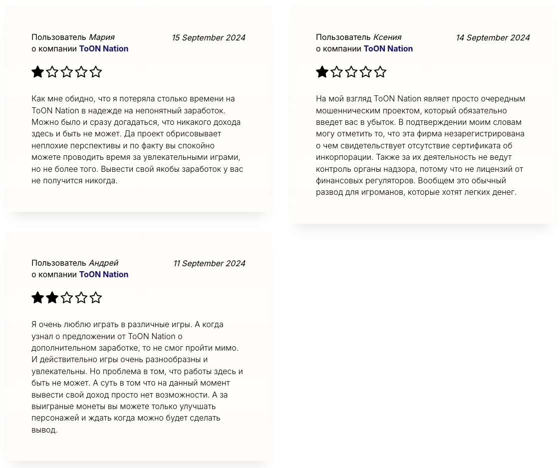The width and height of the screenshot is (560, 468).
Task: Click the first filled star in Андрей's rating
Action: tap(37, 298)
